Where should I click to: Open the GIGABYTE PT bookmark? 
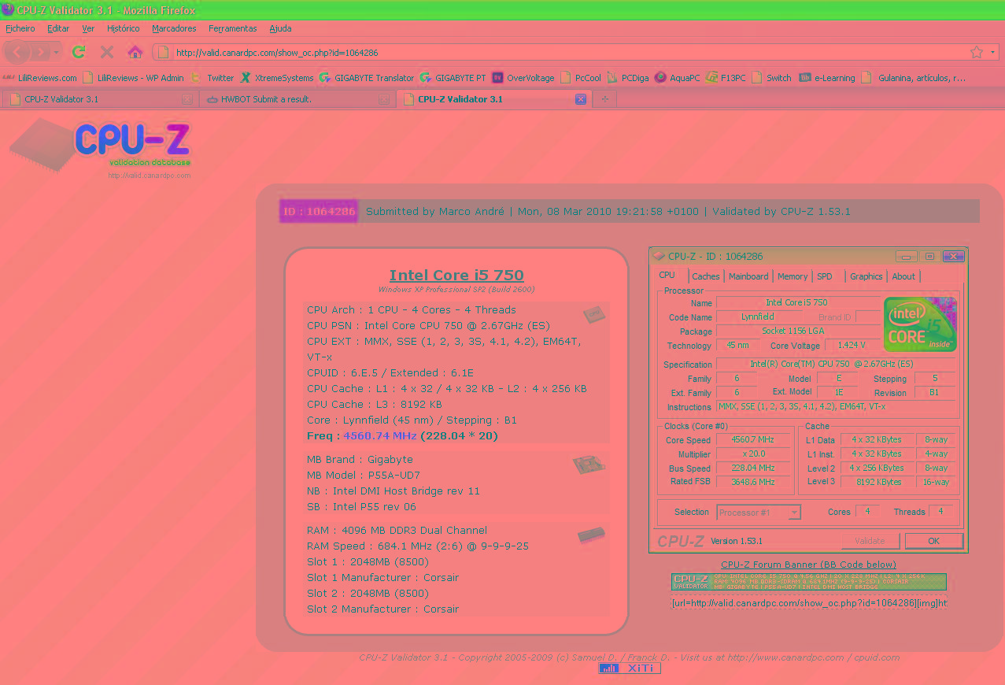[x=453, y=78]
